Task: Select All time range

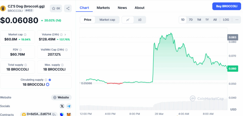Action: click(215, 20)
